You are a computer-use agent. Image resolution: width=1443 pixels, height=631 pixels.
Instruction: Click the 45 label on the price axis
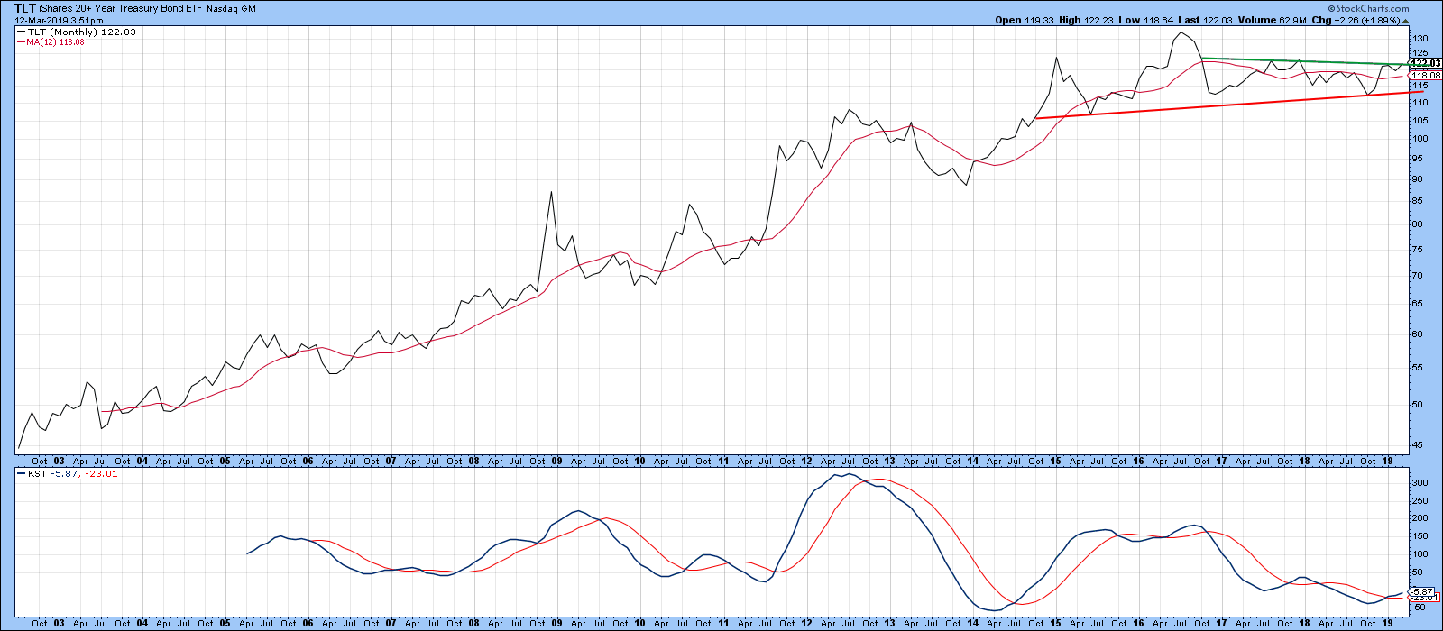[x=1418, y=444]
